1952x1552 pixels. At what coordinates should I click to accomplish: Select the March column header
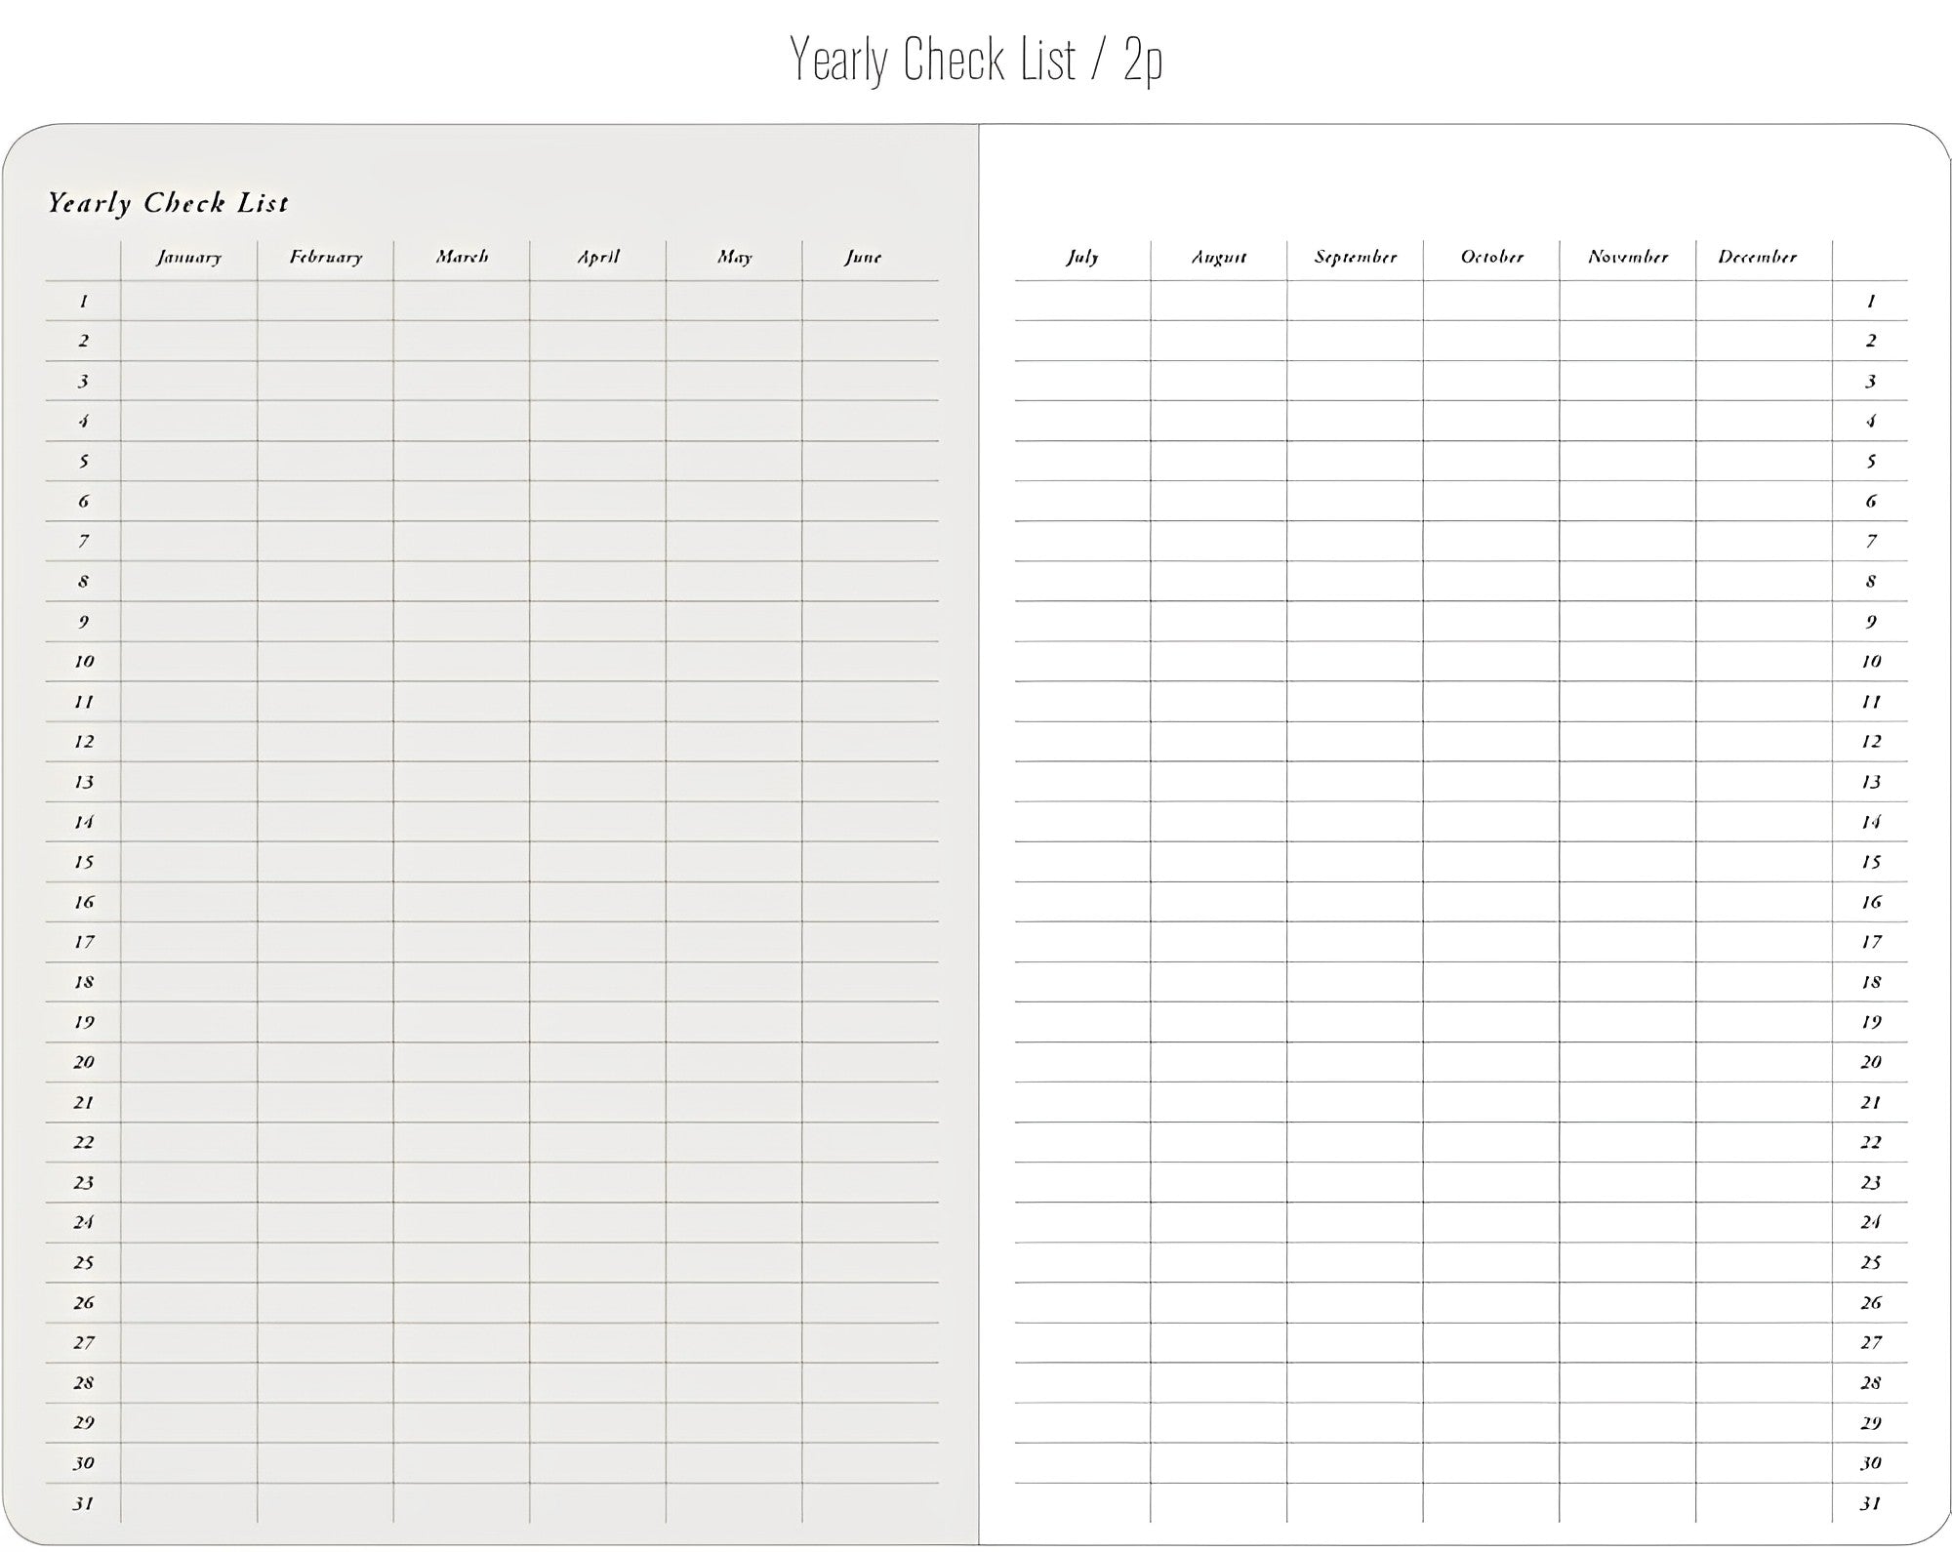tap(462, 258)
